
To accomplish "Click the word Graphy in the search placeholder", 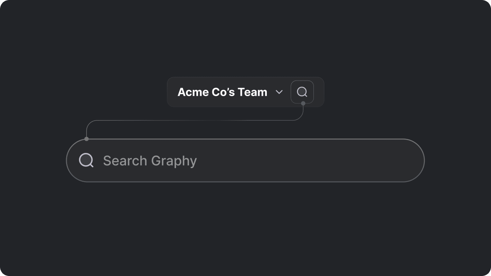I will click(174, 161).
